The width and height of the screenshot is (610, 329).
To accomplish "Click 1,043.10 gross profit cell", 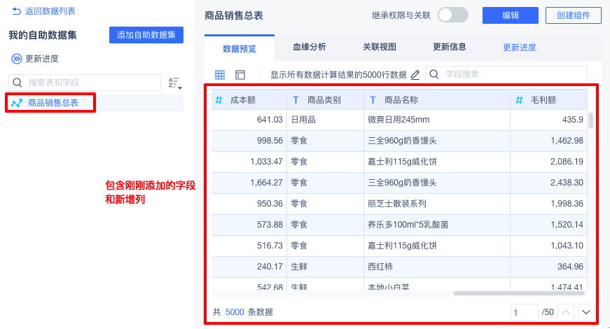I will coord(549,246).
